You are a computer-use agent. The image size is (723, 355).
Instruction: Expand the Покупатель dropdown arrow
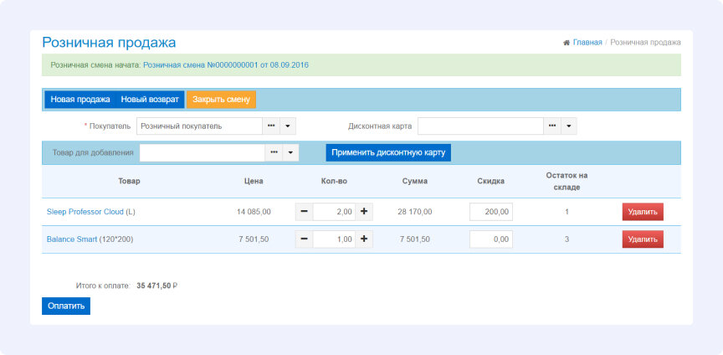(288, 126)
